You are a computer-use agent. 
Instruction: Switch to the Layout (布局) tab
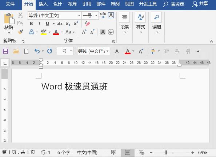pos(72,4)
